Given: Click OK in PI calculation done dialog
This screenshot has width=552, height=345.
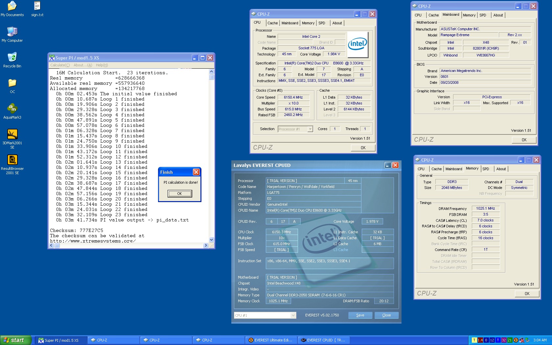Looking at the screenshot, I should coord(179,194).
